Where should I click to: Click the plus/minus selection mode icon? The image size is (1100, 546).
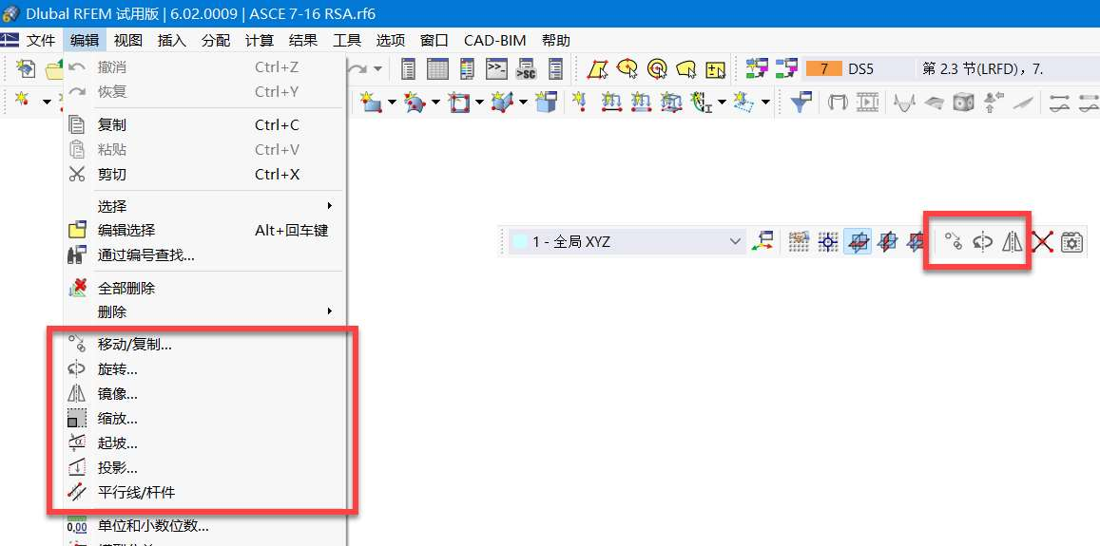(x=715, y=68)
